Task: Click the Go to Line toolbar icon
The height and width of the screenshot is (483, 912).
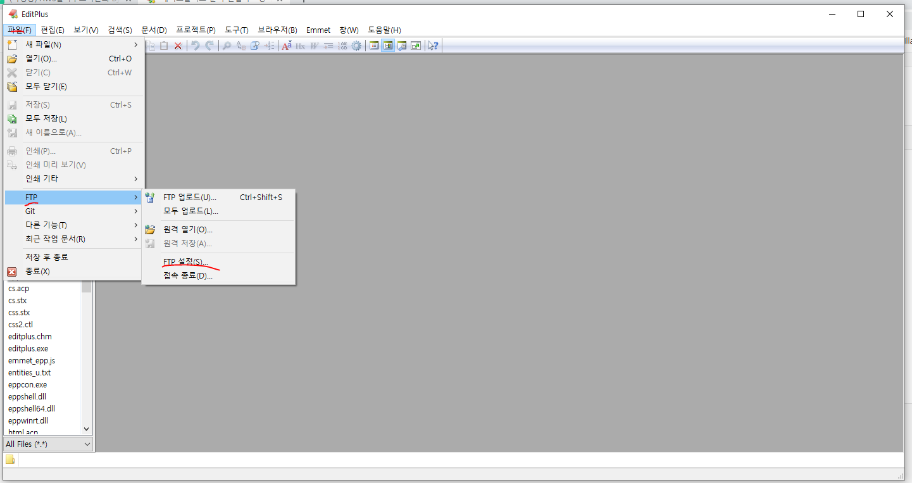Action: 270,46
